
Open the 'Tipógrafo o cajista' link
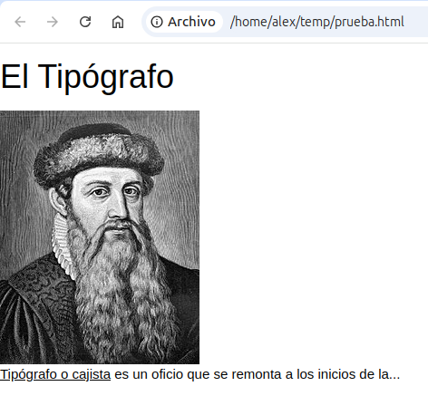click(x=55, y=374)
